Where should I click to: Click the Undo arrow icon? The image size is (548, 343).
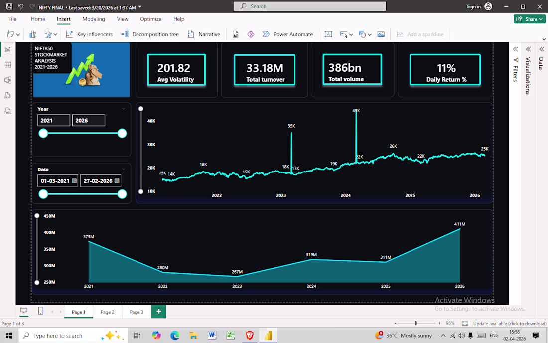pyautogui.click(x=20, y=6)
